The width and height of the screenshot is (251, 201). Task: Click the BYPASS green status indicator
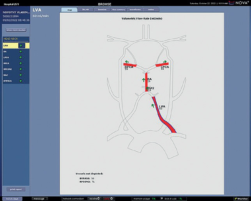tap(21, 81)
